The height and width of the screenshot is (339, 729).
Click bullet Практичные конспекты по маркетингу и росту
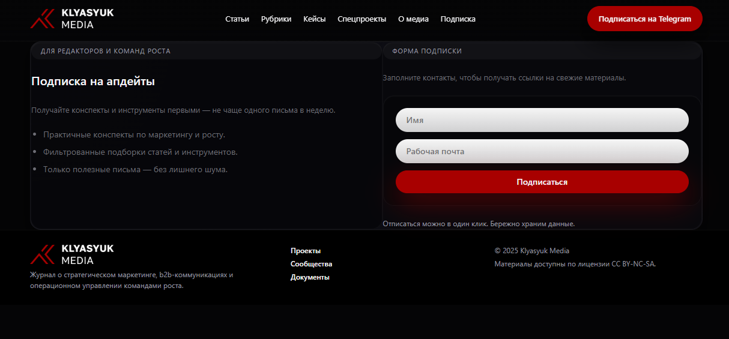135,134
